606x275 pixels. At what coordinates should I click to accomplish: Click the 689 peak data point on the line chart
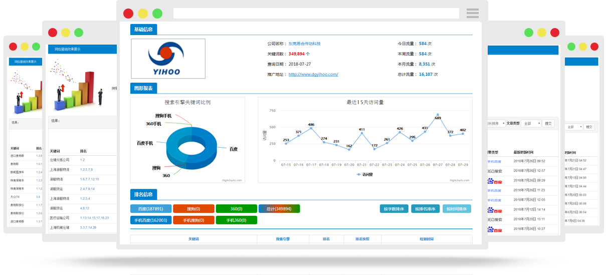pos(438,115)
